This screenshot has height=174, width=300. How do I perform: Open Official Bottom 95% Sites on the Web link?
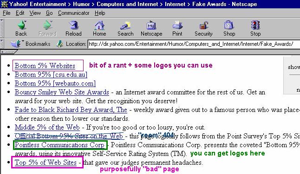click(69, 136)
